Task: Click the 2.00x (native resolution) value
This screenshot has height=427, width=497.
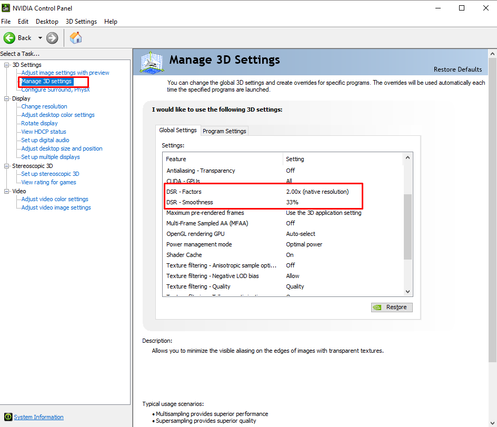Action: tap(317, 192)
